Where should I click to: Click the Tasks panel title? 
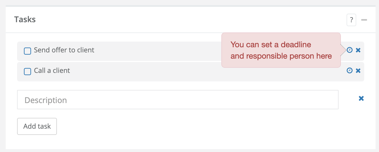[x=25, y=20]
